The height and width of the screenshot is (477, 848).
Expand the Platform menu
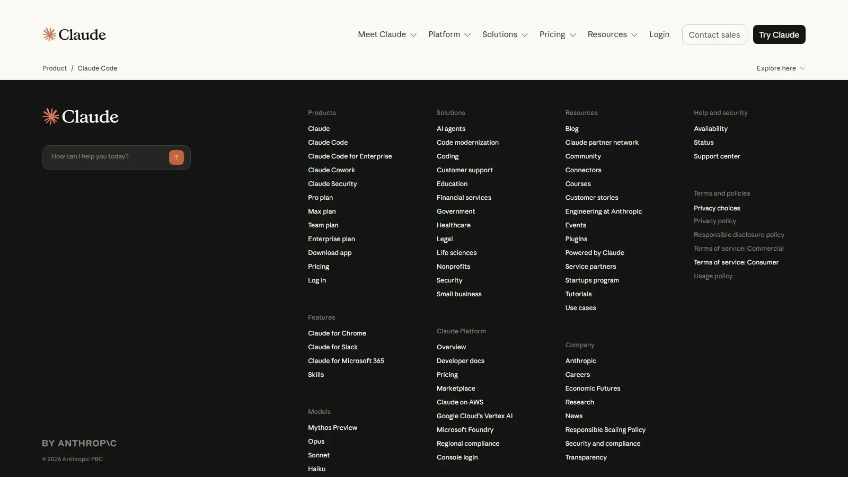pyautogui.click(x=449, y=34)
